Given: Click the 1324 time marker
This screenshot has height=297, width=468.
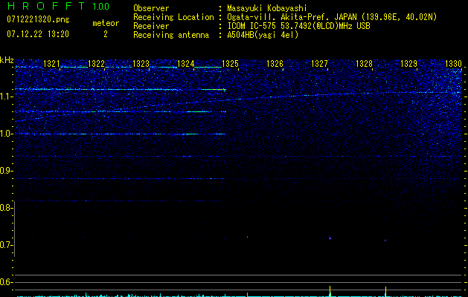Looking at the screenshot, I should pyautogui.click(x=186, y=63).
